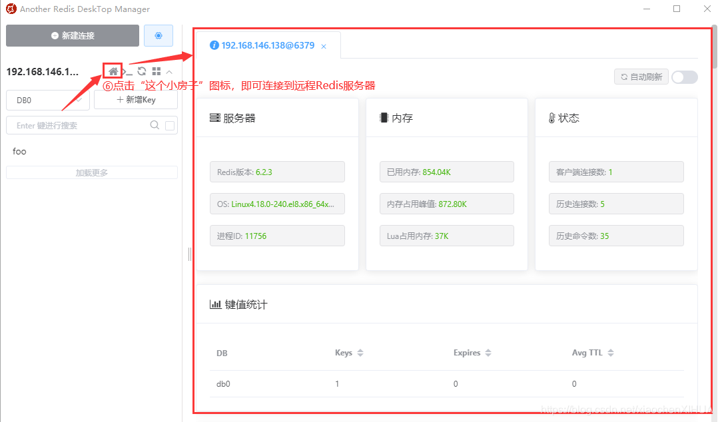Click the 已用内存 854.04K field

click(x=447, y=172)
